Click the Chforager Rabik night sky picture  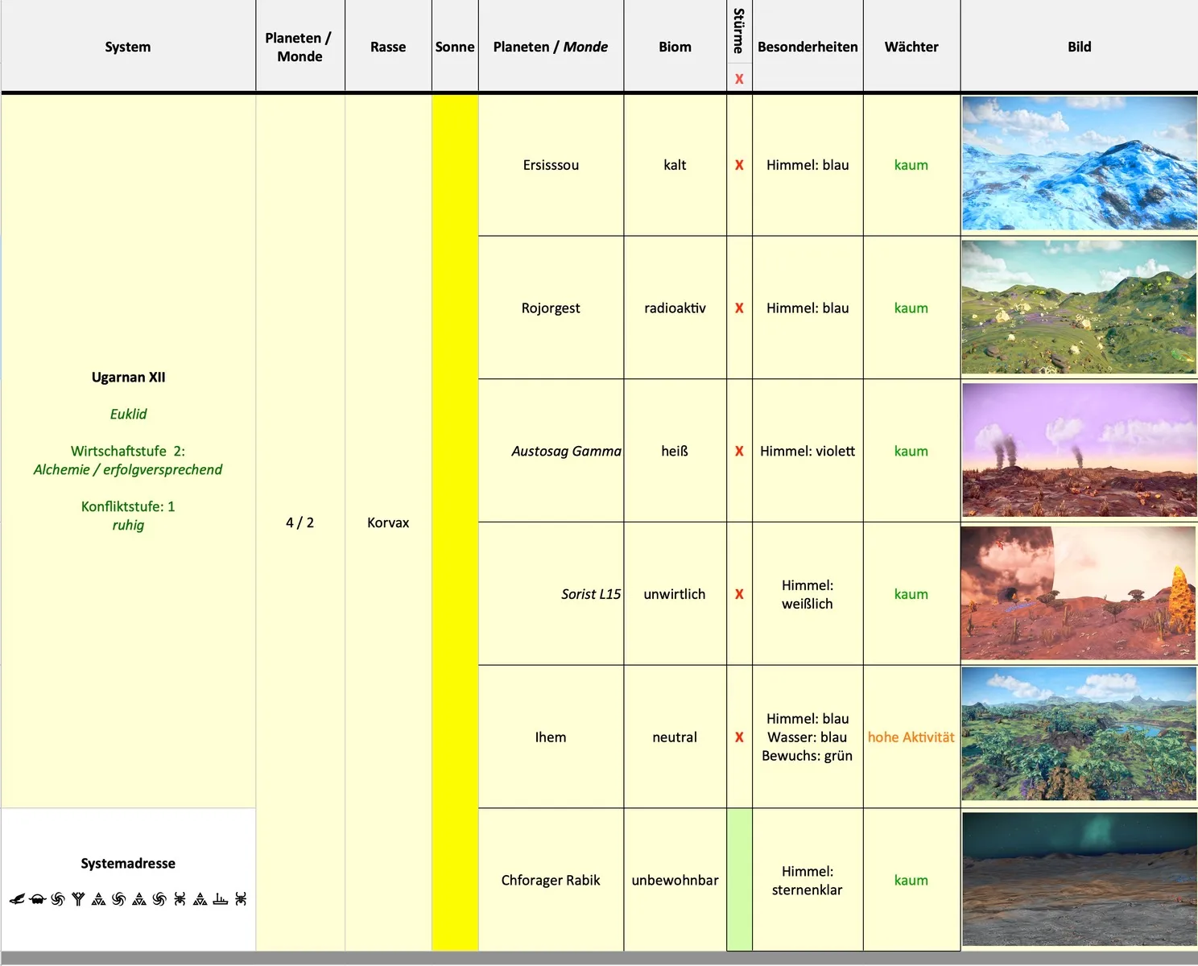pyautogui.click(x=1079, y=879)
